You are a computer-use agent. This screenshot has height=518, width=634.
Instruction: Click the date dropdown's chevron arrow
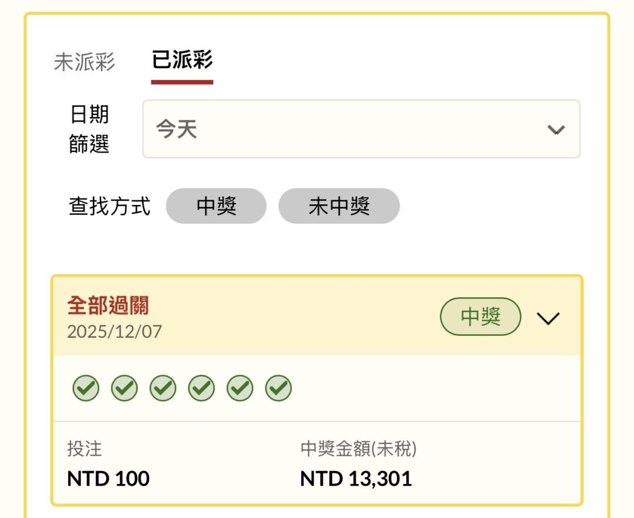pos(555,130)
